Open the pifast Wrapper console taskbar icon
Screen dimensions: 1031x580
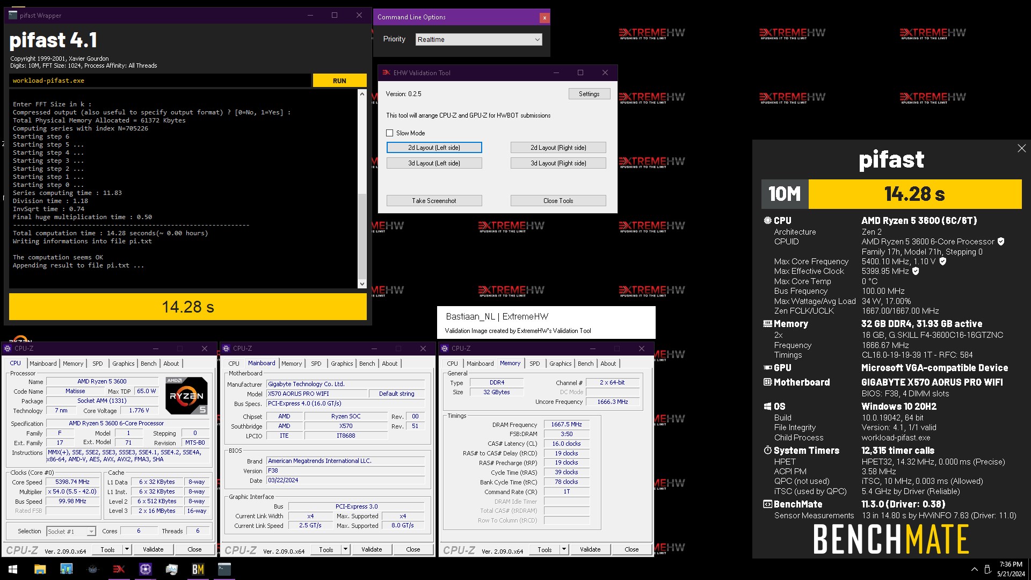[x=224, y=569]
